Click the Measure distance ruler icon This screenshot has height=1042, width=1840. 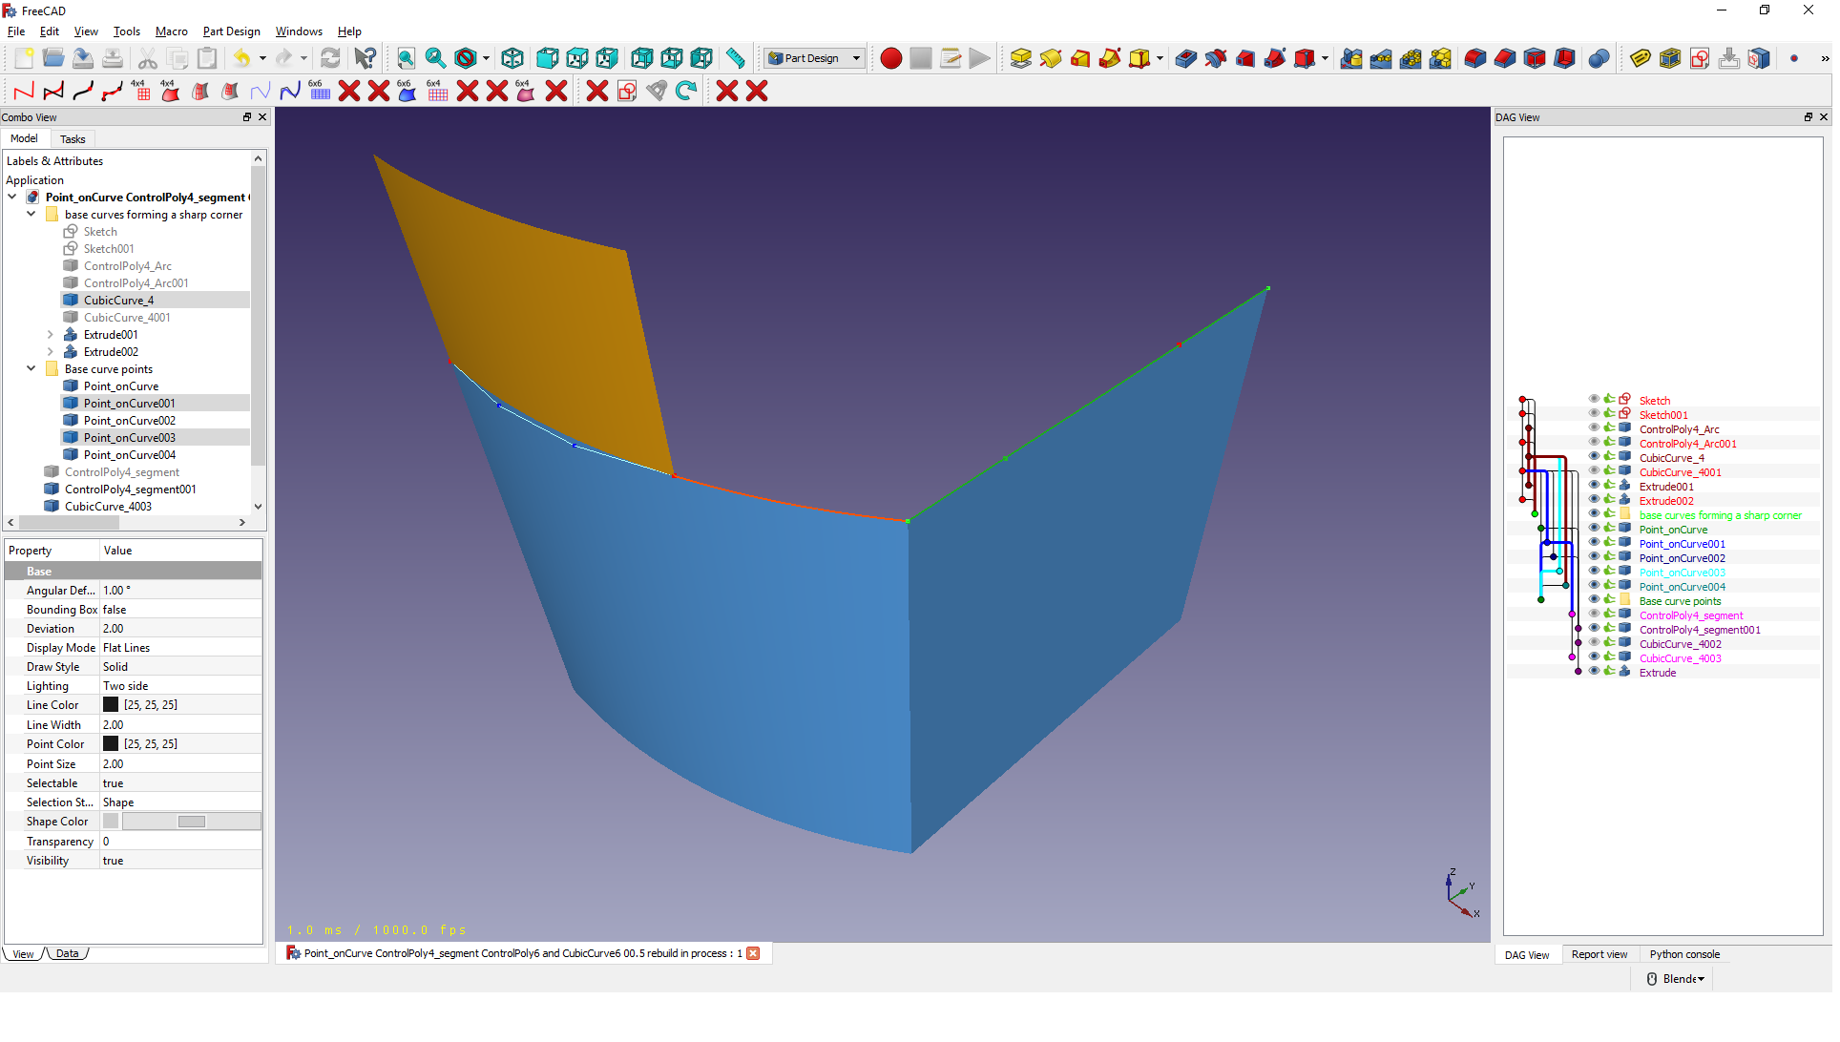tap(735, 59)
